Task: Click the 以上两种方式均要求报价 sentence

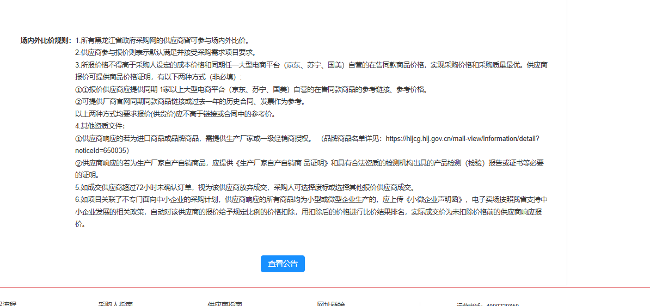Action: pyautogui.click(x=175, y=114)
